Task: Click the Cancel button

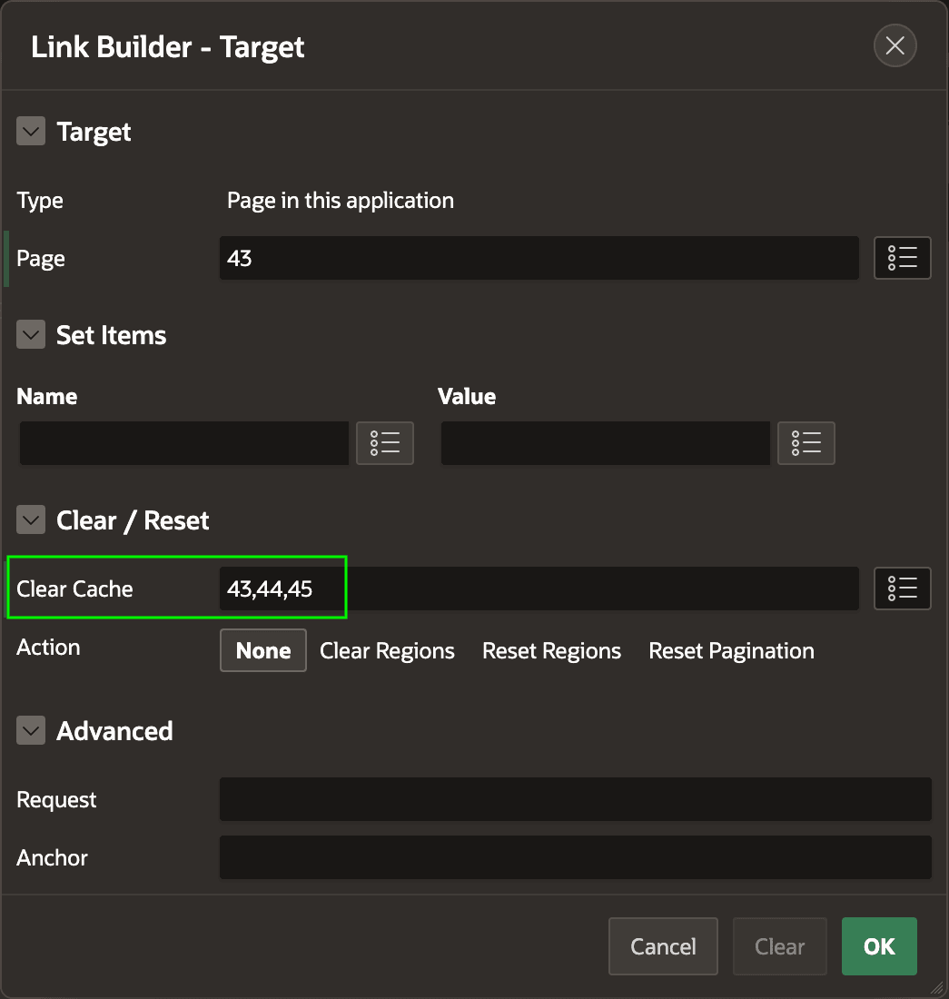Action: point(663,946)
